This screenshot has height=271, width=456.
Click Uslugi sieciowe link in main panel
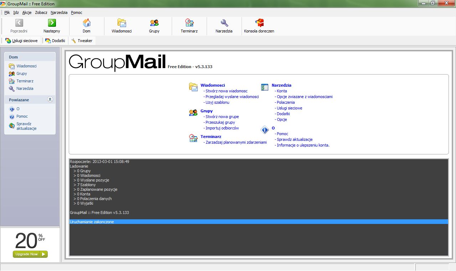tap(290, 108)
